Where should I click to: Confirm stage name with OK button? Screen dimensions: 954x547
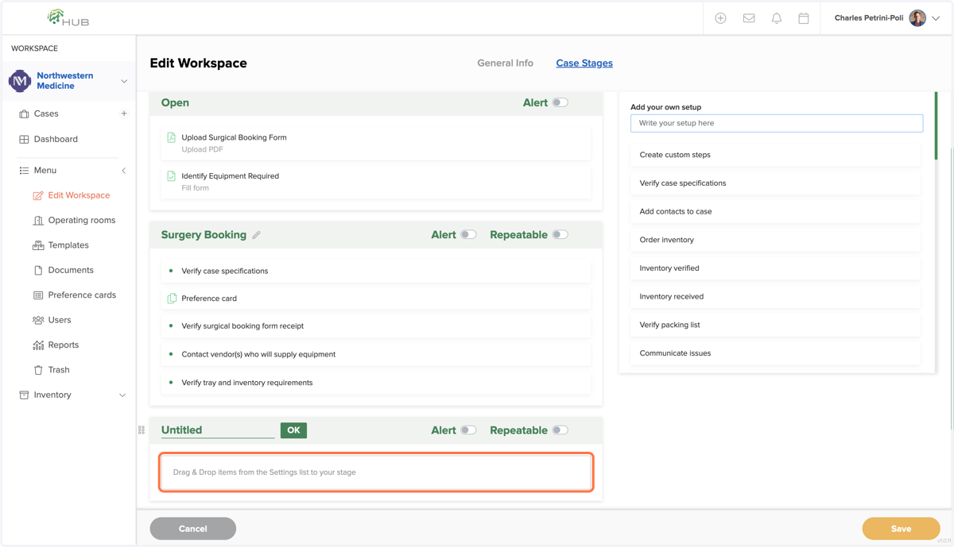(x=293, y=430)
